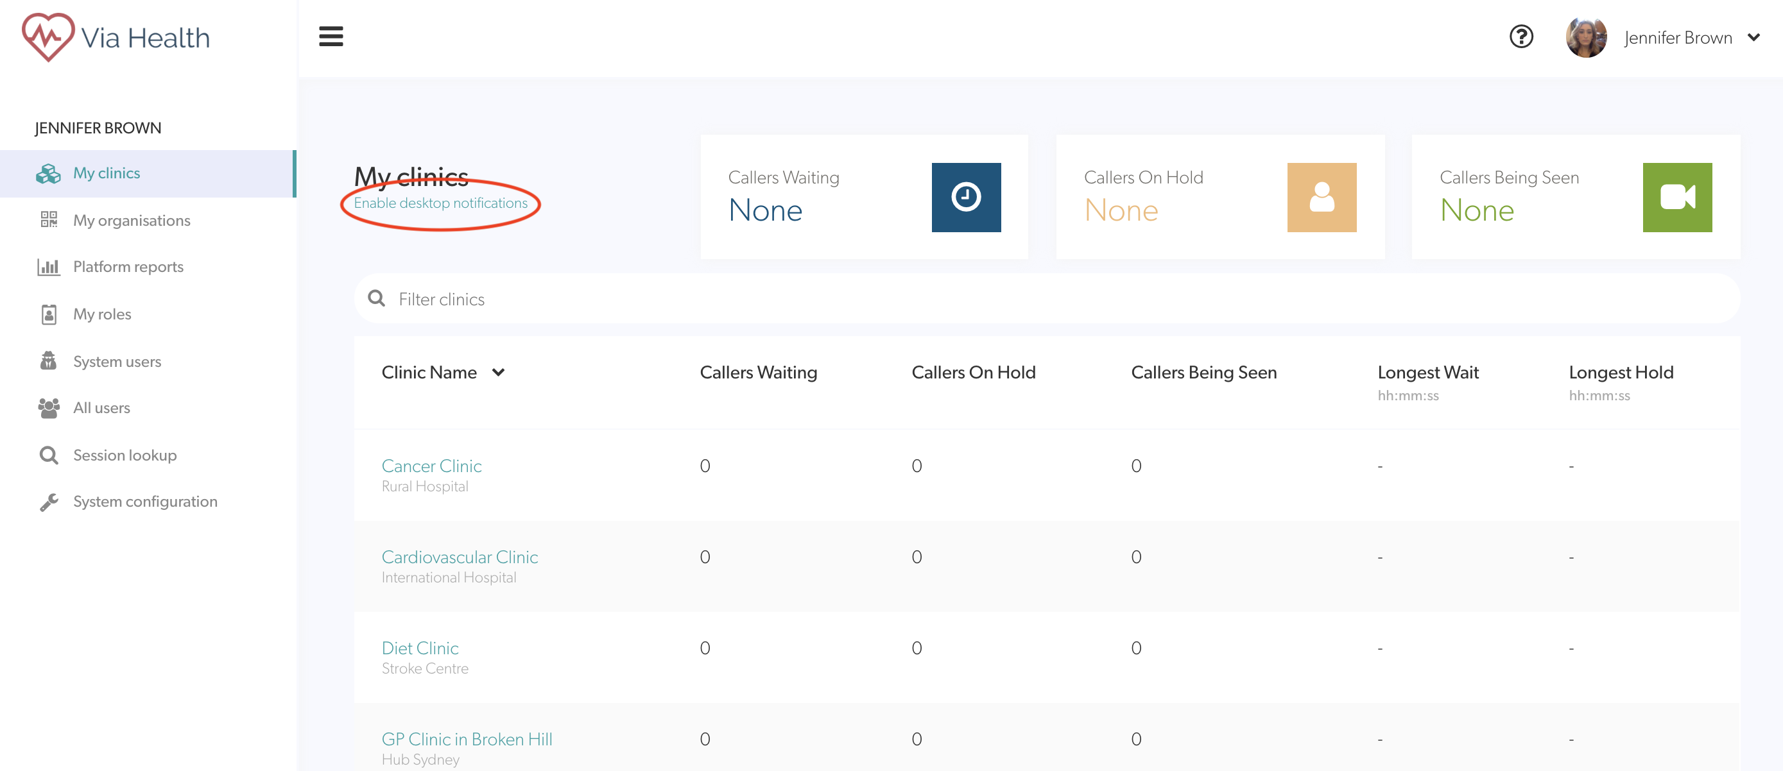Click the Clinic Name column header

tap(429, 373)
